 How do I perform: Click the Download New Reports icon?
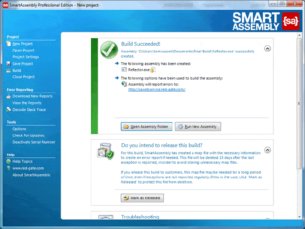click(9, 96)
